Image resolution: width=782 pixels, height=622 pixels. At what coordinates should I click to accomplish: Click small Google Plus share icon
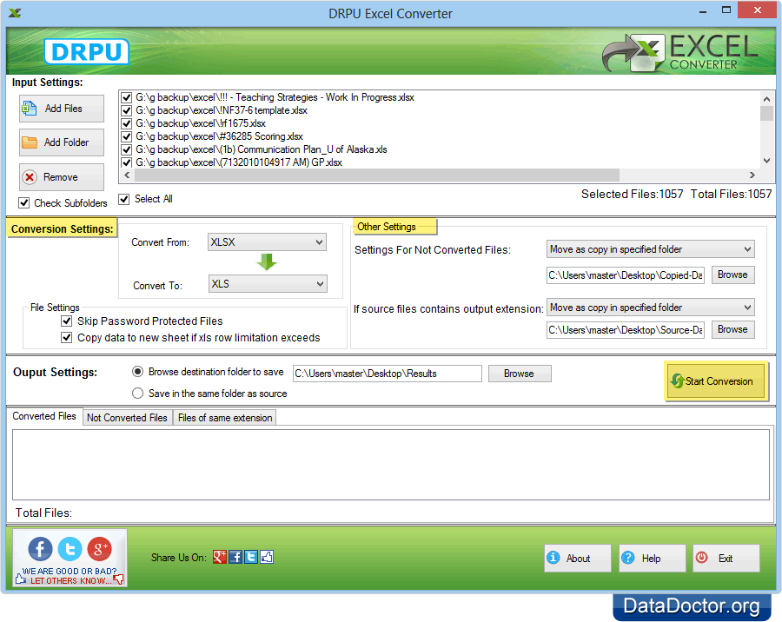220,557
